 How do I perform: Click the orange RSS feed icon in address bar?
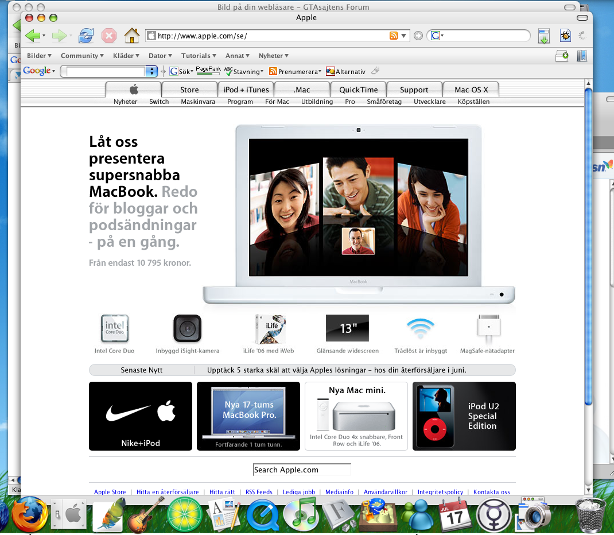point(394,36)
